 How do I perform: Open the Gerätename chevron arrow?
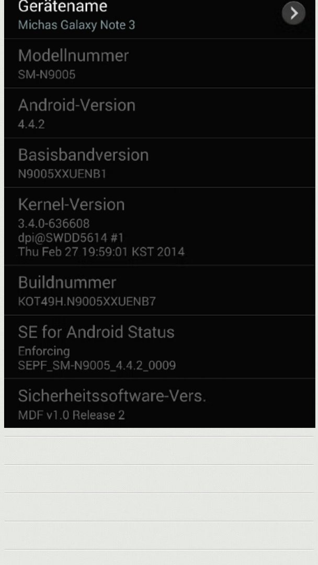coord(293,13)
